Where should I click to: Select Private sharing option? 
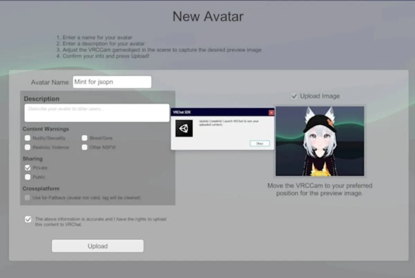pyautogui.click(x=28, y=168)
